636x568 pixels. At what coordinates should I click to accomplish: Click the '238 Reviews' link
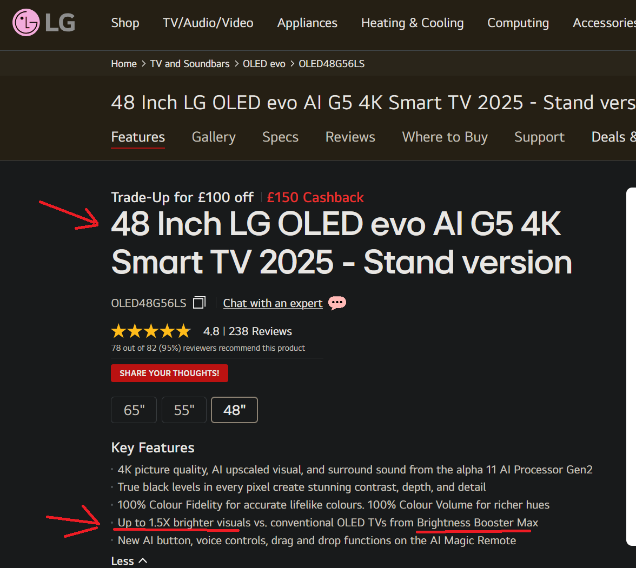click(x=260, y=331)
